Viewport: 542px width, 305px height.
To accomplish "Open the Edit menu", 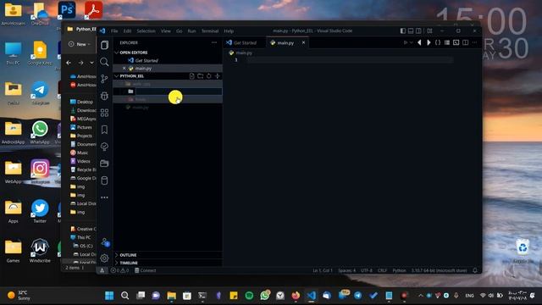I will click(127, 30).
